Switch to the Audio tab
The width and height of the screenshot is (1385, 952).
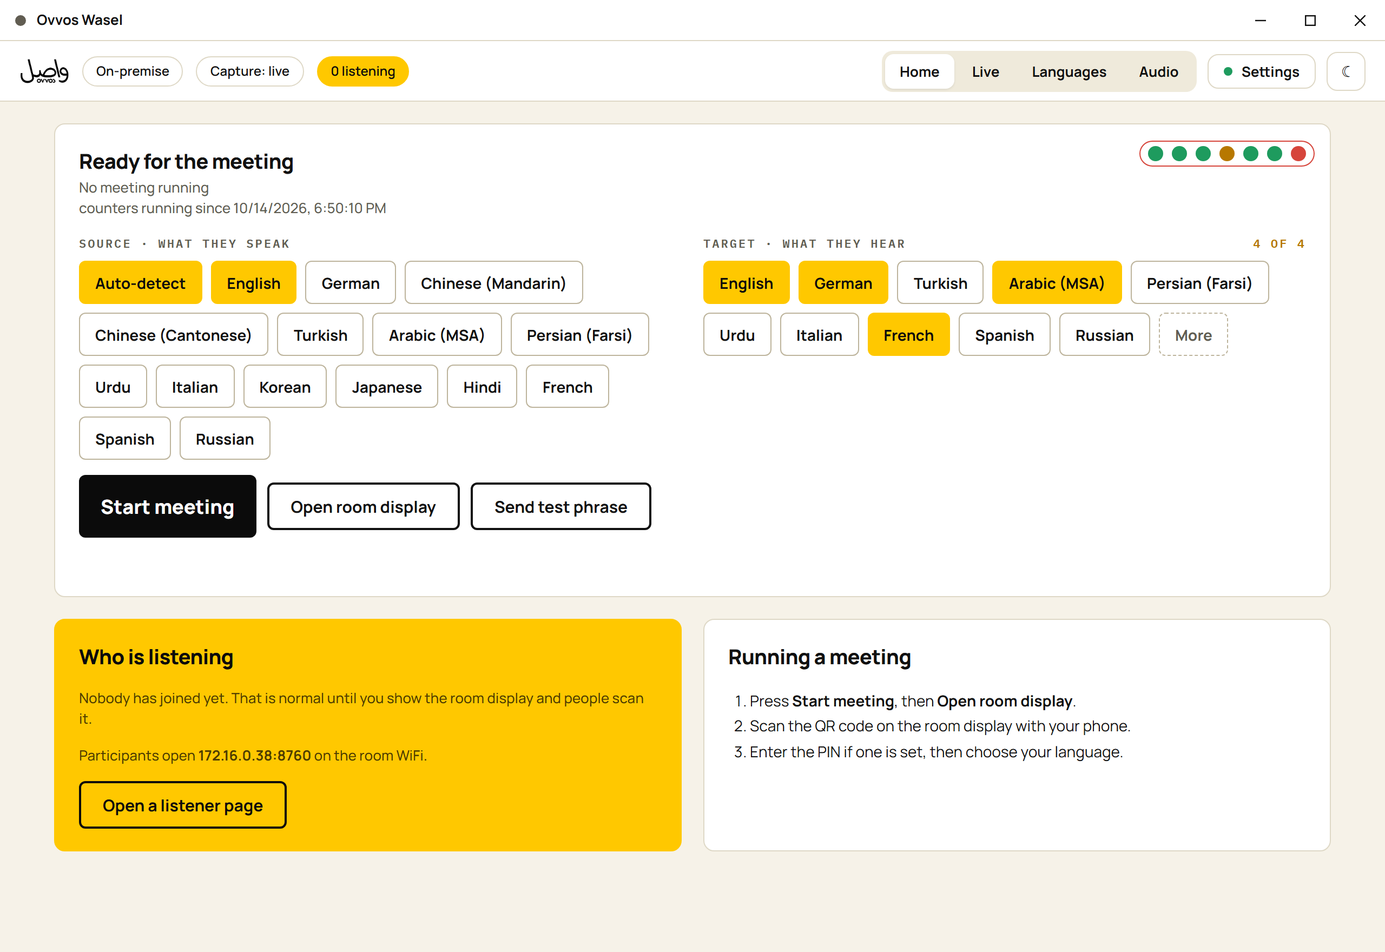(1158, 71)
